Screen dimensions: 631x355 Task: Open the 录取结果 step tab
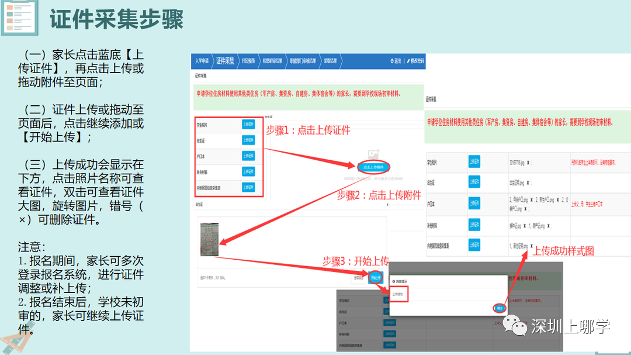(330, 61)
